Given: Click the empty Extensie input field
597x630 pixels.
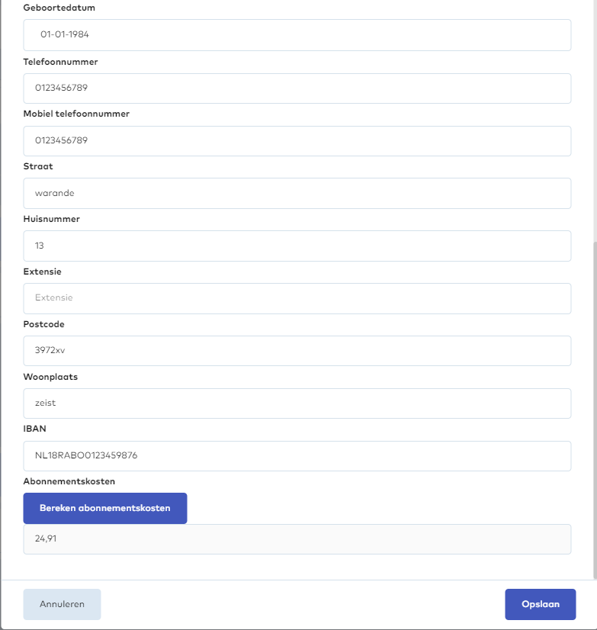Looking at the screenshot, I should tap(297, 298).
